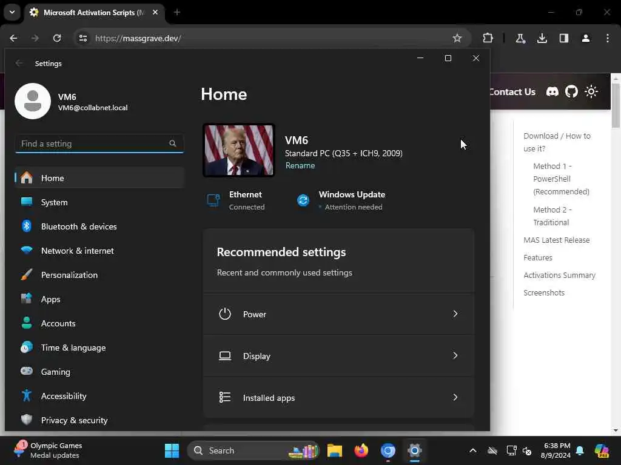Open Bluetooth & devices settings
Viewport: 621px width, 465px height.
click(99, 226)
